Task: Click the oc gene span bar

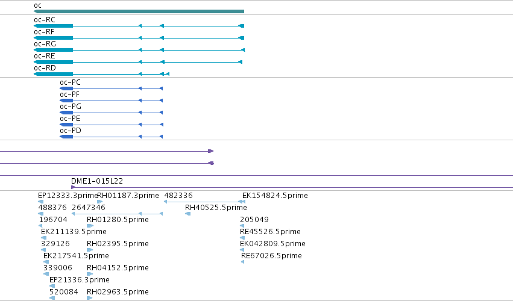Action: click(139, 11)
